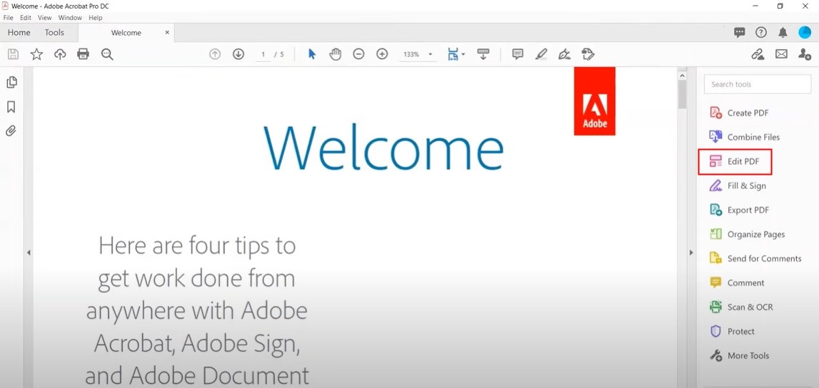Close the Welcome document tab
Screen dimensions: 819x388
pyautogui.click(x=167, y=32)
